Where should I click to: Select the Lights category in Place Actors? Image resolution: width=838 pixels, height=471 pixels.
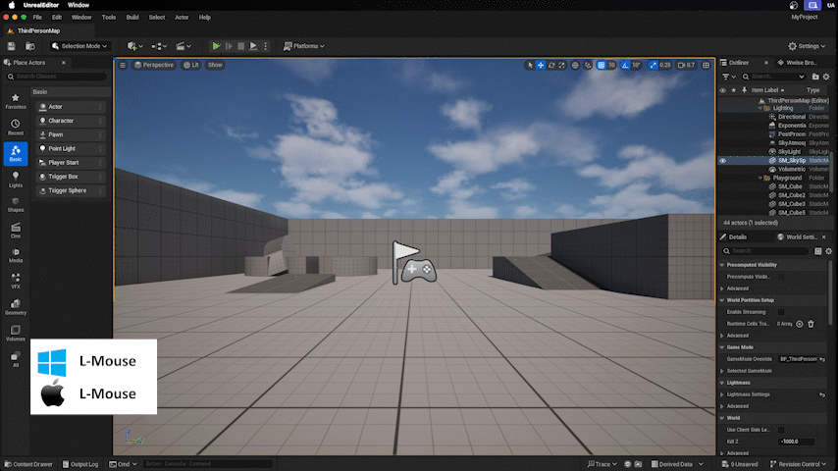click(x=16, y=180)
